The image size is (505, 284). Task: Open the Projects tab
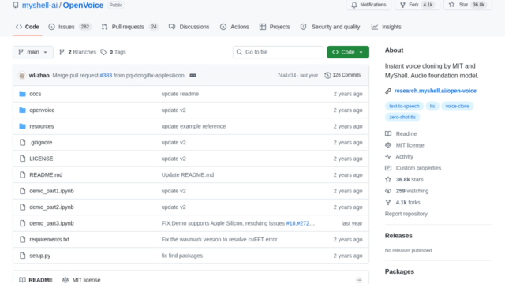coord(275,27)
